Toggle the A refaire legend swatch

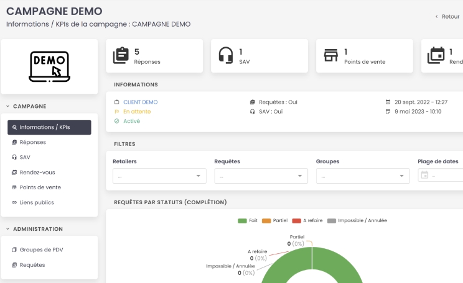click(296, 221)
